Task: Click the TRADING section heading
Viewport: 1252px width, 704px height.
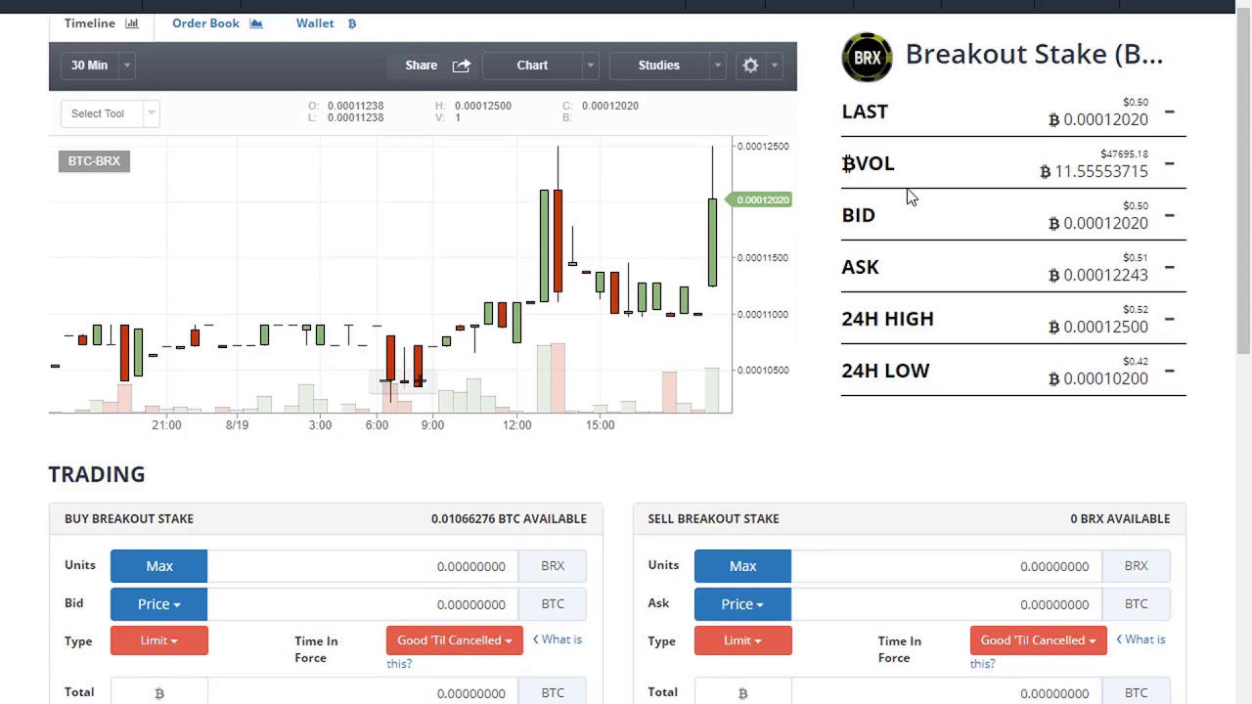Action: 97,474
